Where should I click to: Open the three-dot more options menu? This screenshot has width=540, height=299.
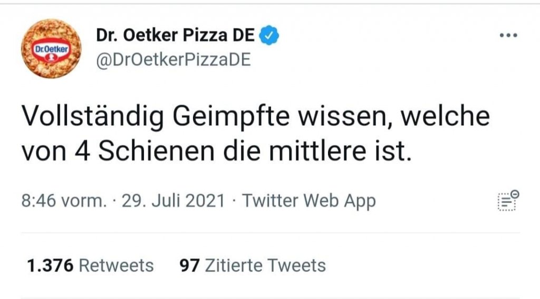coord(508,36)
